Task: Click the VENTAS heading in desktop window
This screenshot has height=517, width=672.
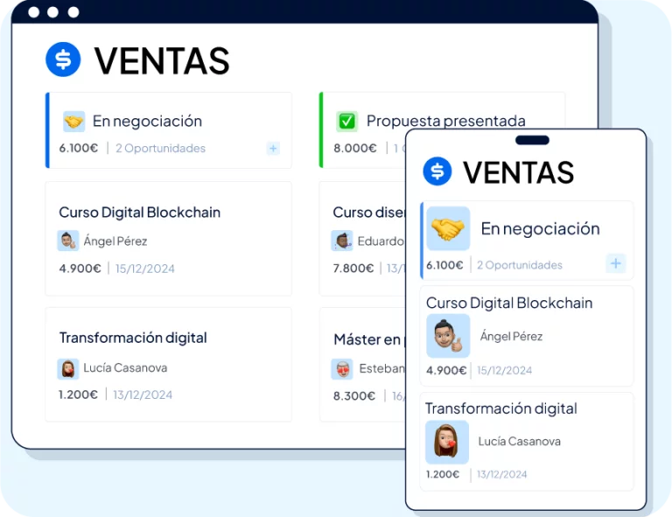Action: [x=162, y=60]
